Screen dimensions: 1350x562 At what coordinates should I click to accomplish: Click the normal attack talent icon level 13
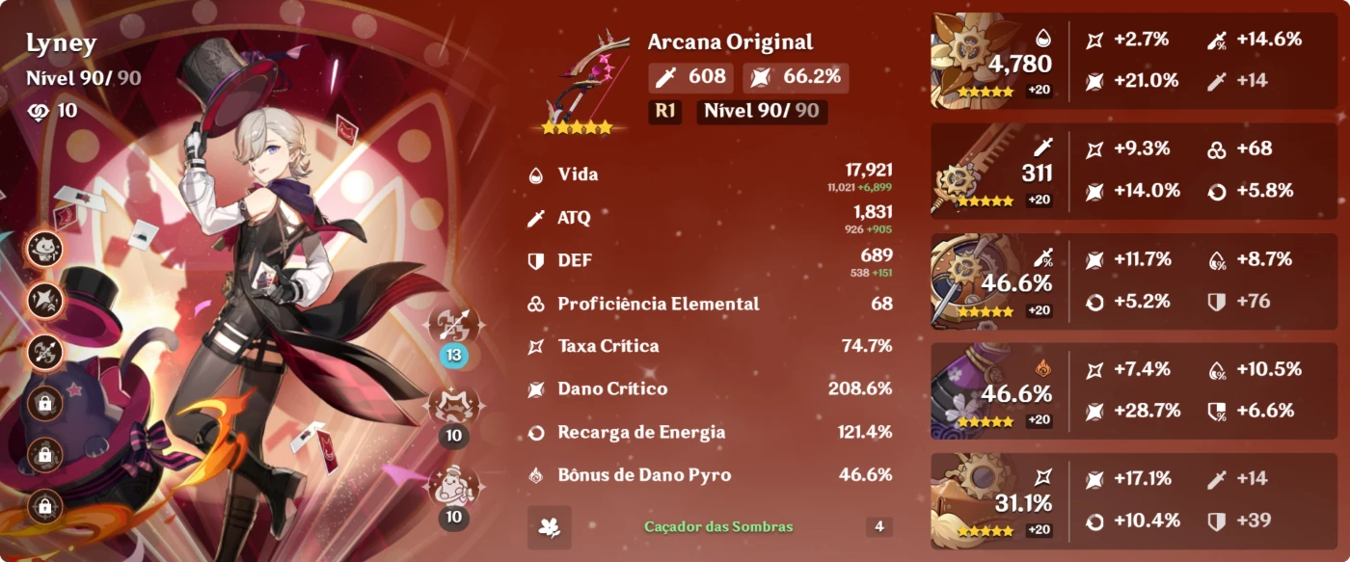pyautogui.click(x=453, y=326)
